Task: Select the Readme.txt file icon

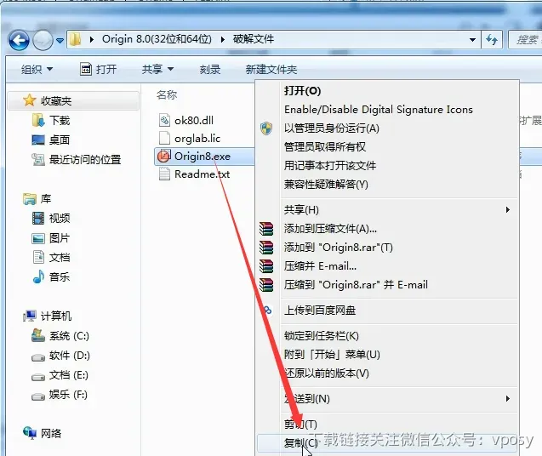Action: [164, 174]
